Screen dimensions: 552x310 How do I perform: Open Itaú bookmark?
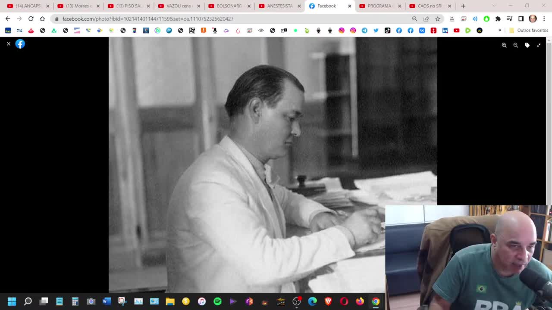8,31
